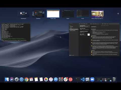Open Terminal from the dock

click(77, 79)
